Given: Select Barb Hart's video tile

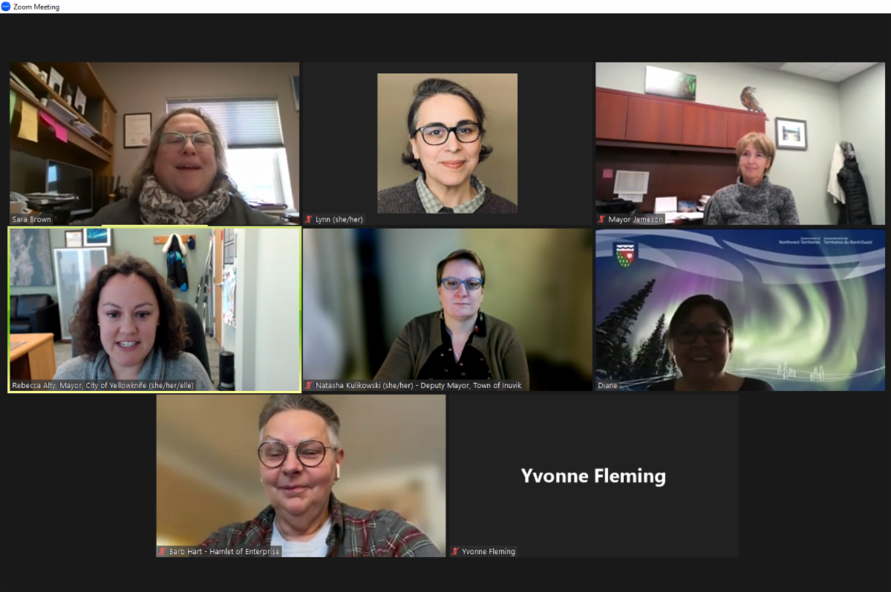Looking at the screenshot, I should point(301,476).
